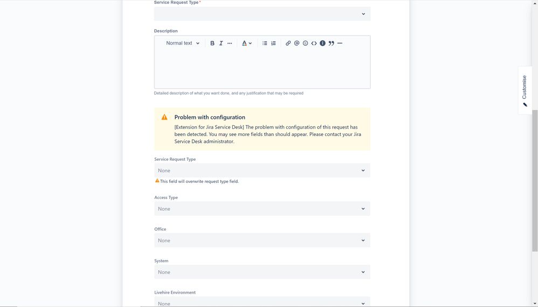Insert an @ mention in Description
The height and width of the screenshot is (307, 538).
(297, 43)
